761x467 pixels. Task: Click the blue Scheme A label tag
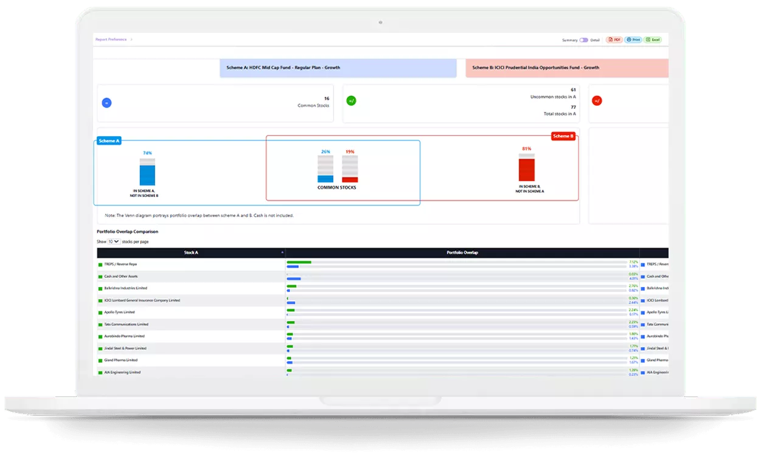point(109,140)
